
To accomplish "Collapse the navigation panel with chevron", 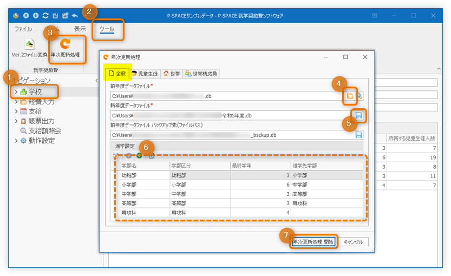I will point(97,81).
